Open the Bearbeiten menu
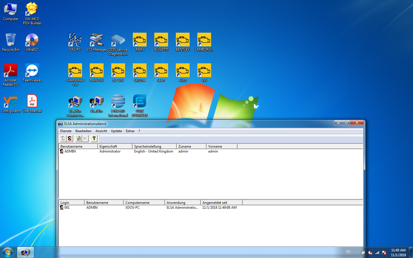Viewport: 413px width, 258px height. pyautogui.click(x=83, y=131)
